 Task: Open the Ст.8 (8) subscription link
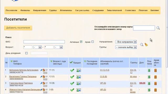(x=103, y=77)
